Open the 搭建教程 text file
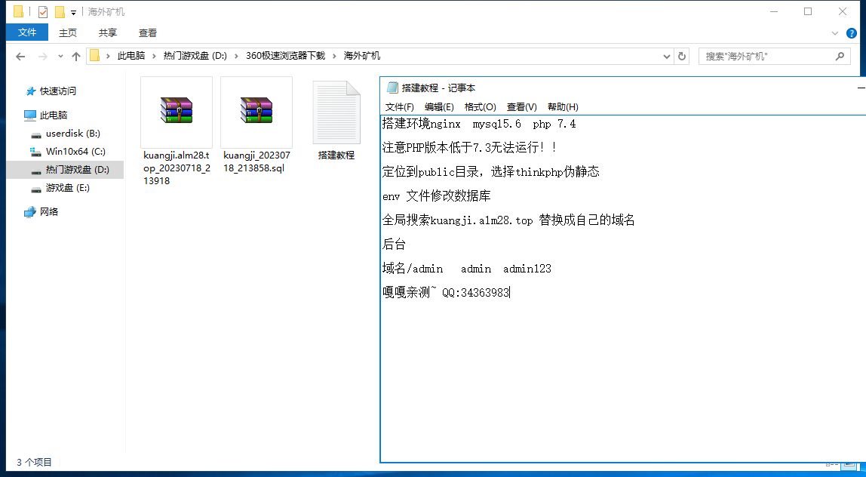The image size is (866, 477). coord(336,112)
